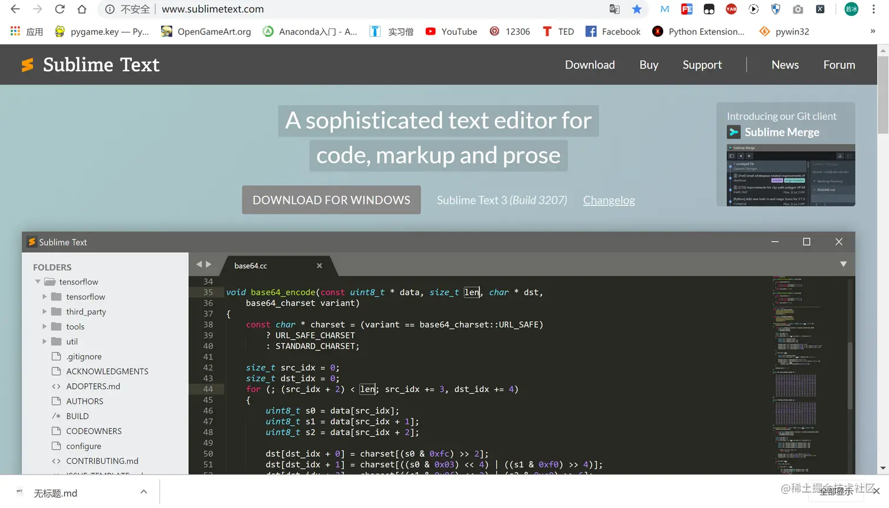This screenshot has height=508, width=889.
Task: Open the pygame.key bookmark
Action: (102, 31)
